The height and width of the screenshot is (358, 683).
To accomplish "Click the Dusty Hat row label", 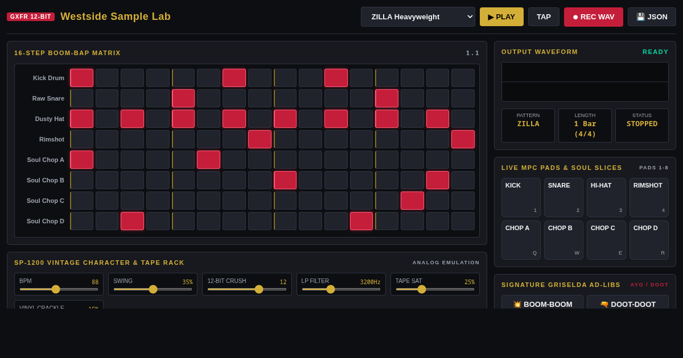I will pyautogui.click(x=50, y=119).
